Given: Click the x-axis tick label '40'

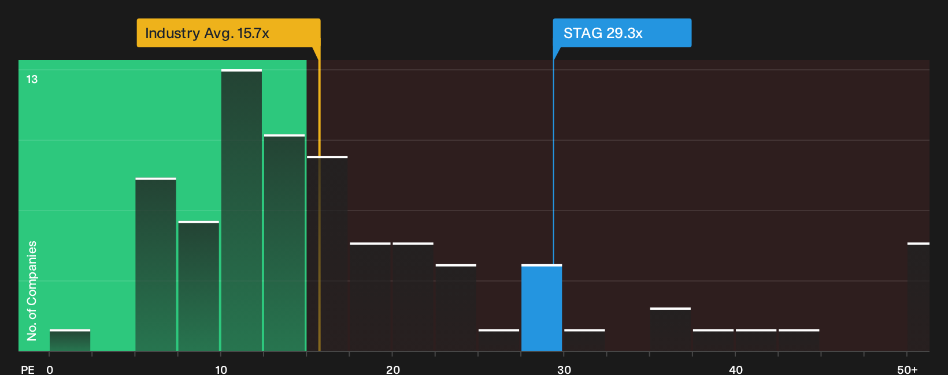Looking at the screenshot, I should pyautogui.click(x=736, y=369).
